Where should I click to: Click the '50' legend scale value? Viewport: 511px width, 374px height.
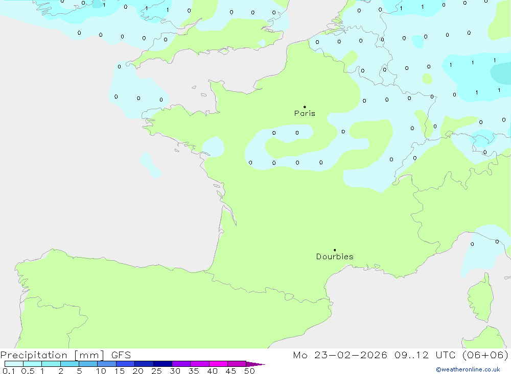[x=250, y=371]
